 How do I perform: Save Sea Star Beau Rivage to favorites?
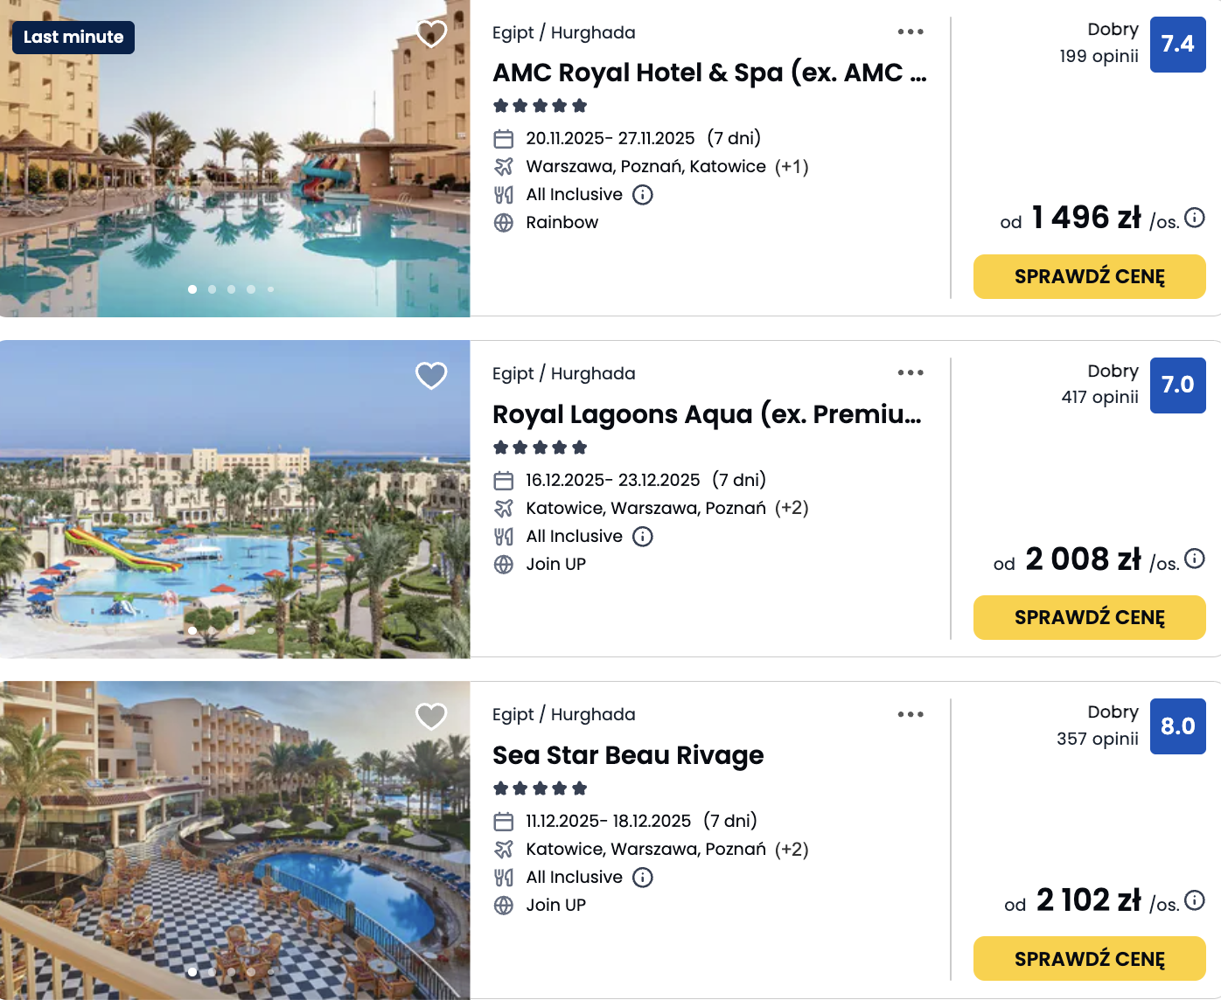coord(431,716)
